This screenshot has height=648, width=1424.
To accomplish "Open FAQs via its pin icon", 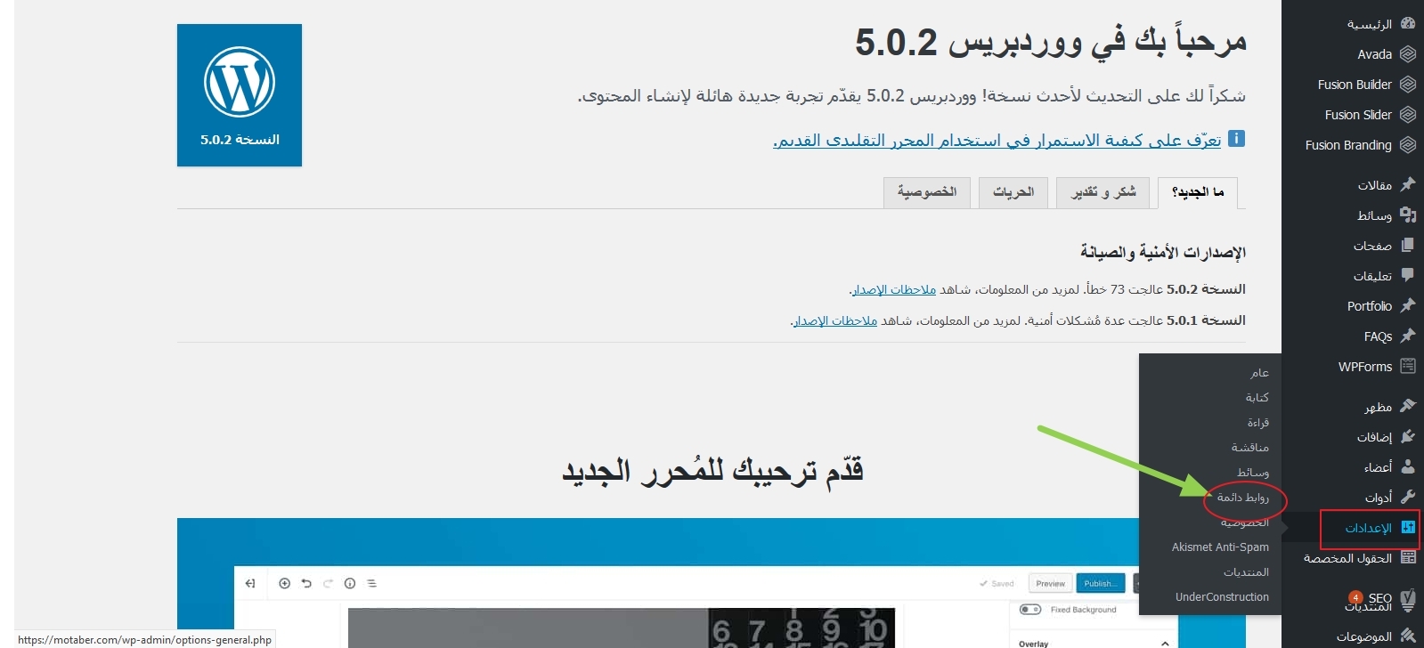I will pyautogui.click(x=1407, y=336).
